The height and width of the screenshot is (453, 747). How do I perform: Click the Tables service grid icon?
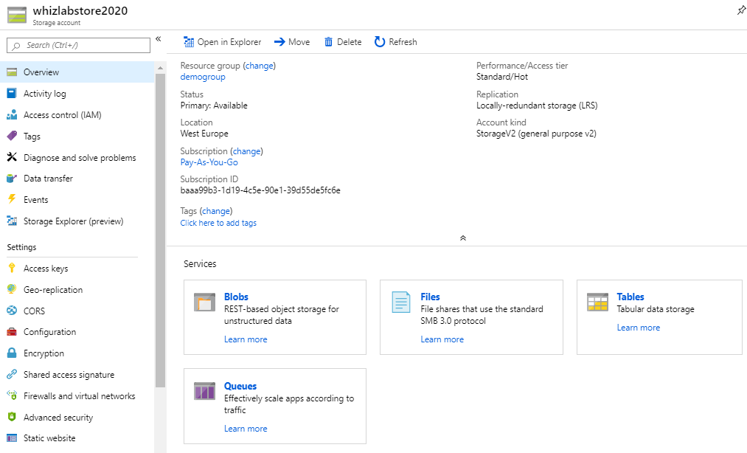point(597,302)
